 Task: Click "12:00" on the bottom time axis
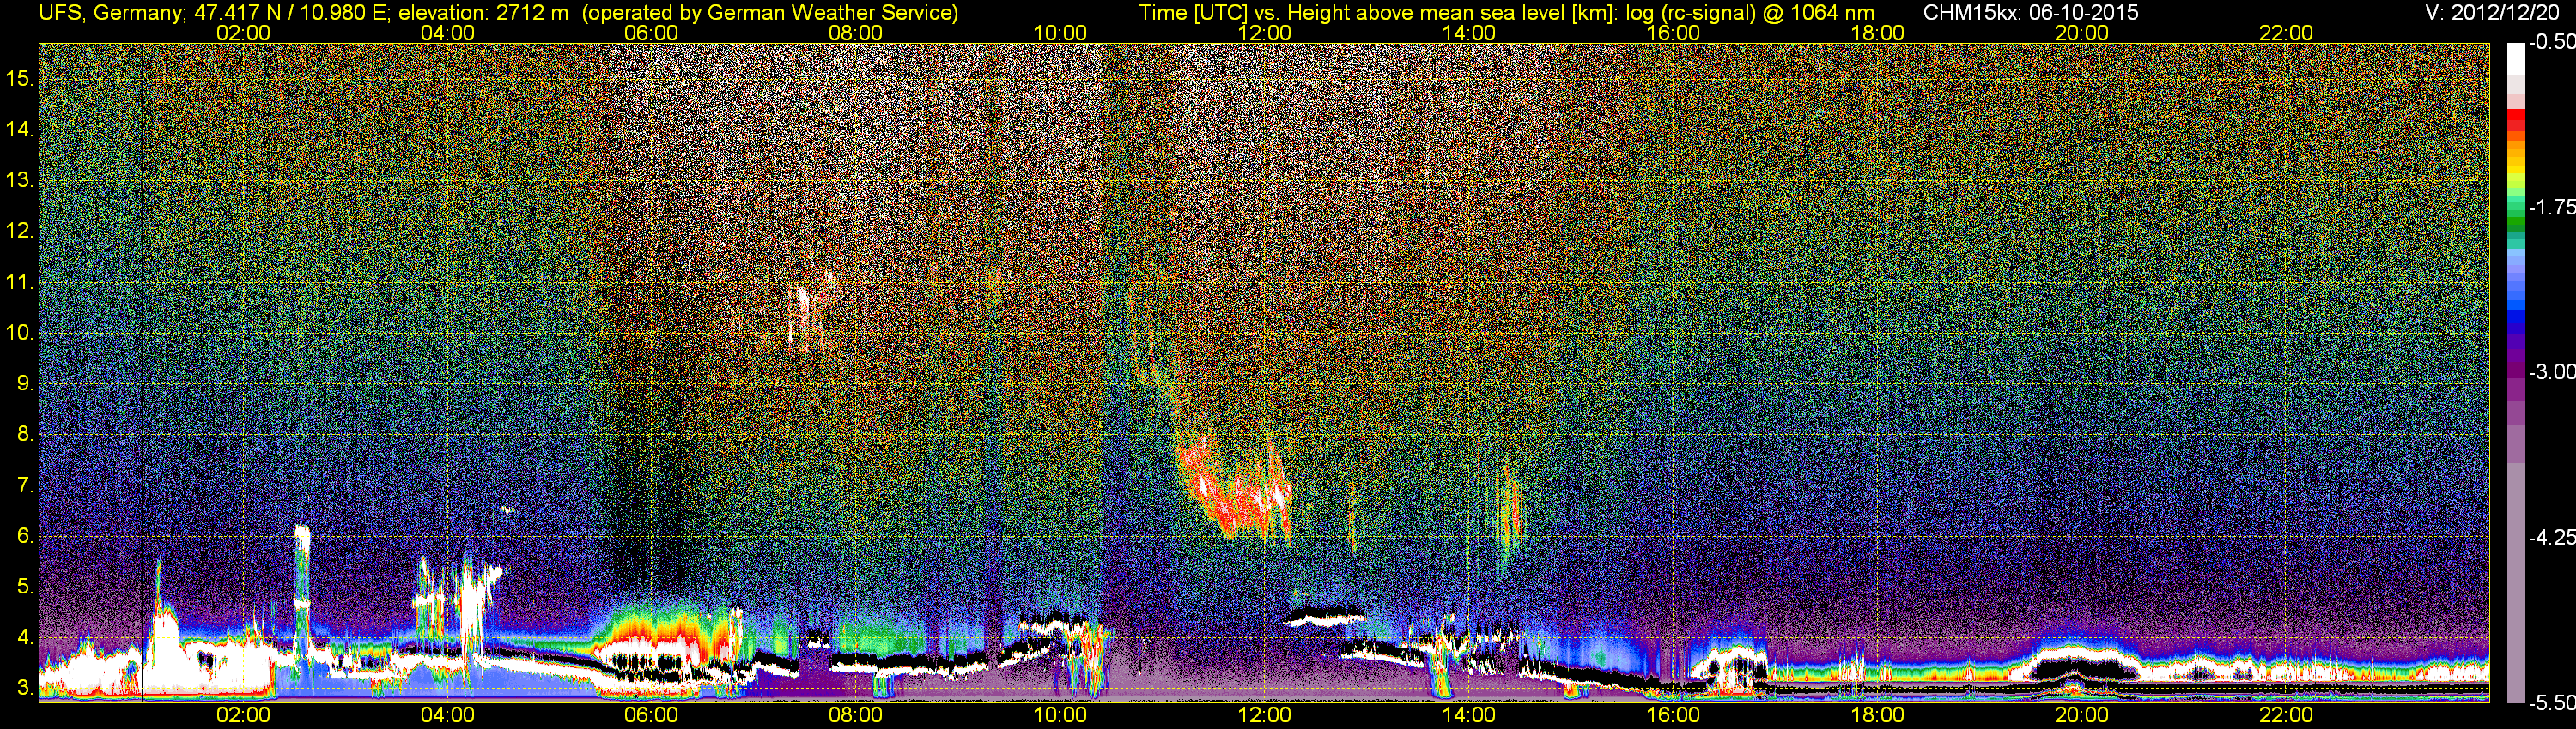point(1264,715)
